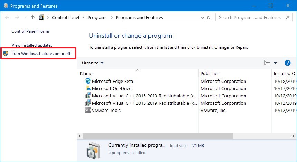
Task: Click the search magnifier icon
Action: point(287,17)
